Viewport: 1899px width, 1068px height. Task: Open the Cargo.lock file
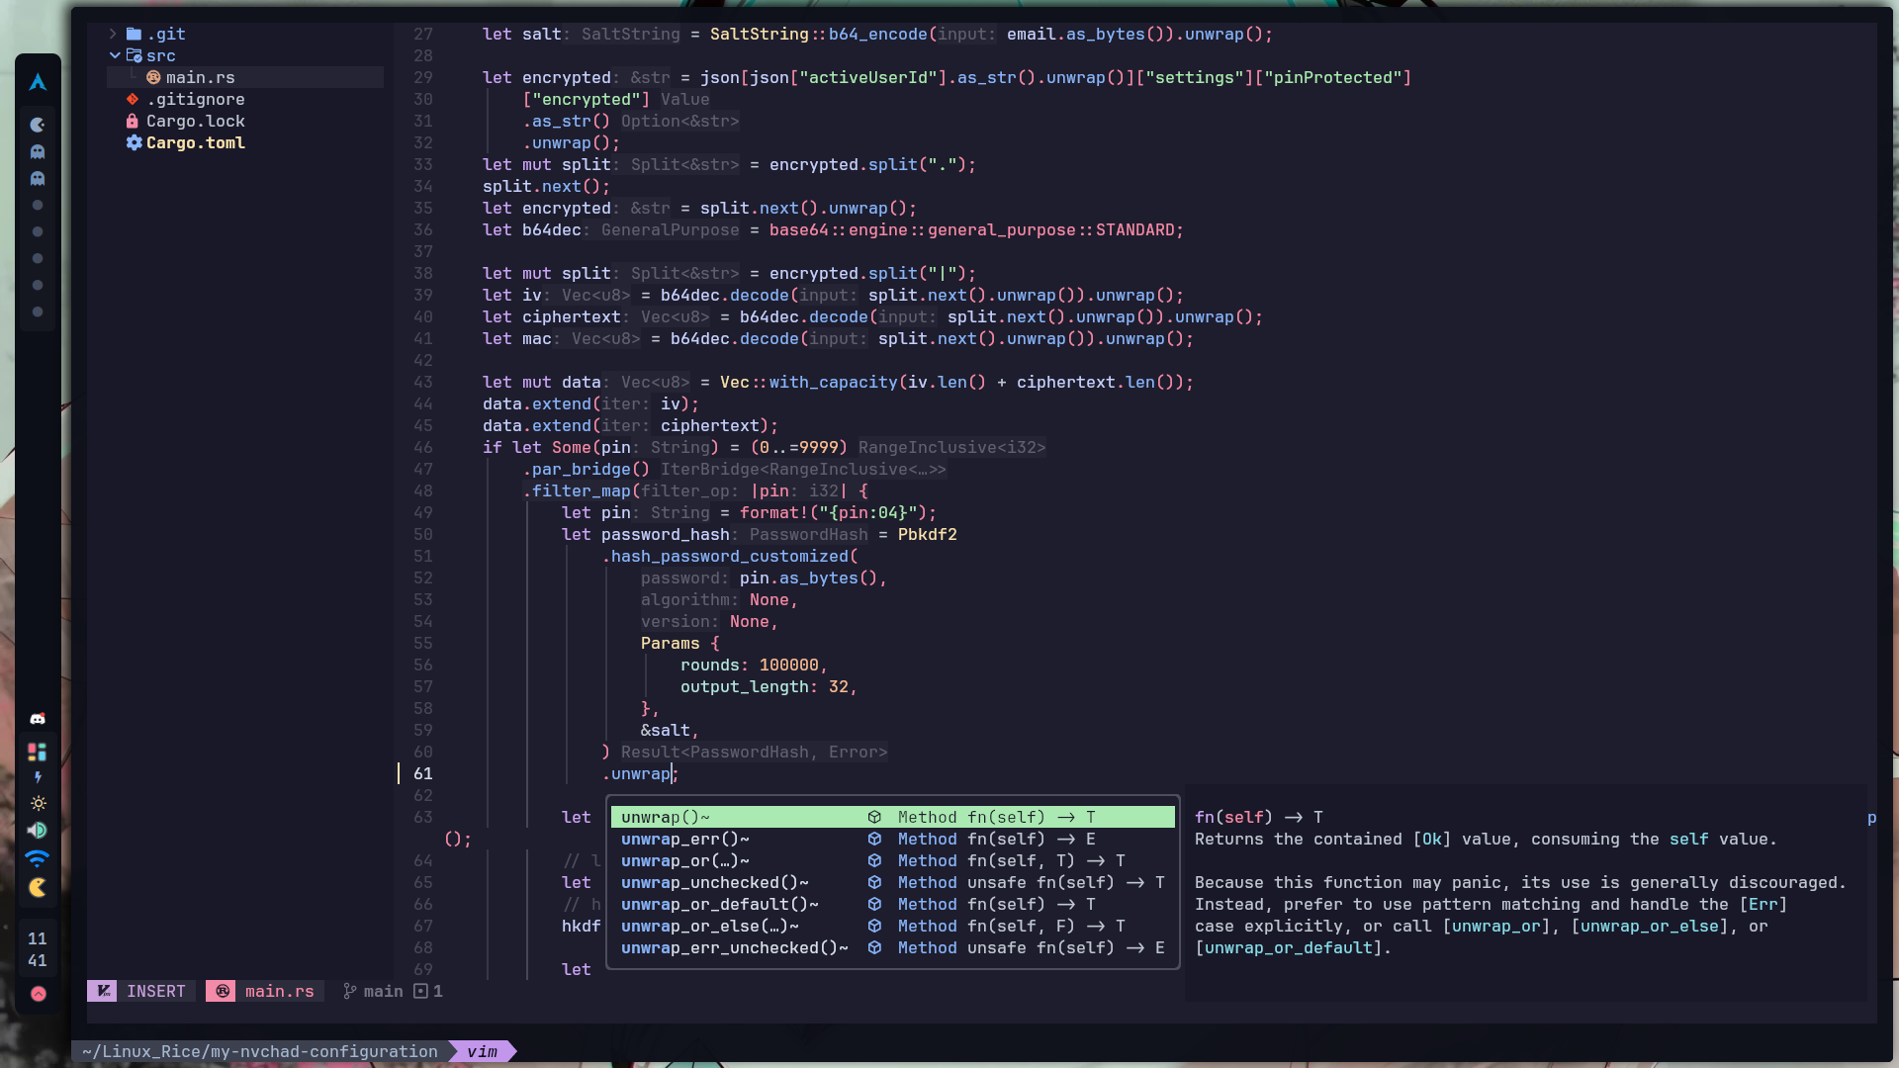click(x=195, y=121)
